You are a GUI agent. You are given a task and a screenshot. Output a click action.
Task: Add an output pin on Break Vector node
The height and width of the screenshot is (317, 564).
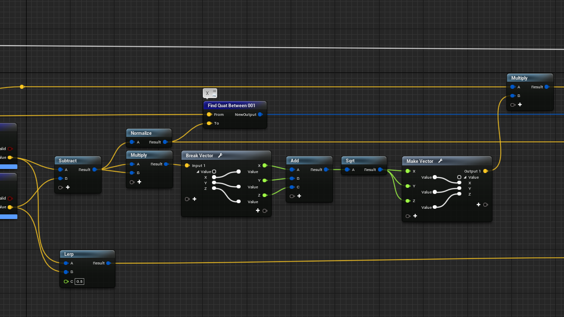point(258,210)
